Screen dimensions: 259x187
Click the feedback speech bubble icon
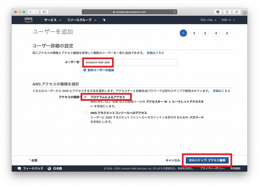(19, 168)
